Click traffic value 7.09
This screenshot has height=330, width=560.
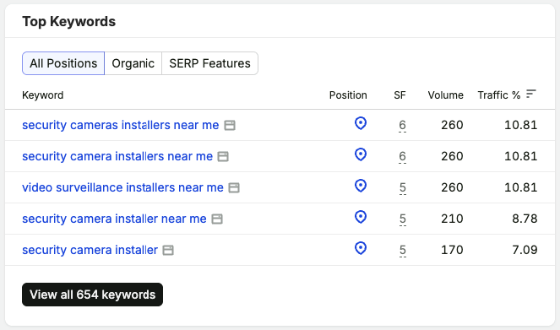tap(525, 250)
